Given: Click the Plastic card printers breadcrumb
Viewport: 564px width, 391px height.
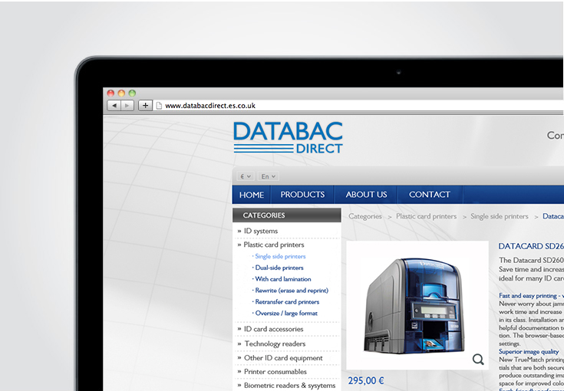Looking at the screenshot, I should (426, 216).
